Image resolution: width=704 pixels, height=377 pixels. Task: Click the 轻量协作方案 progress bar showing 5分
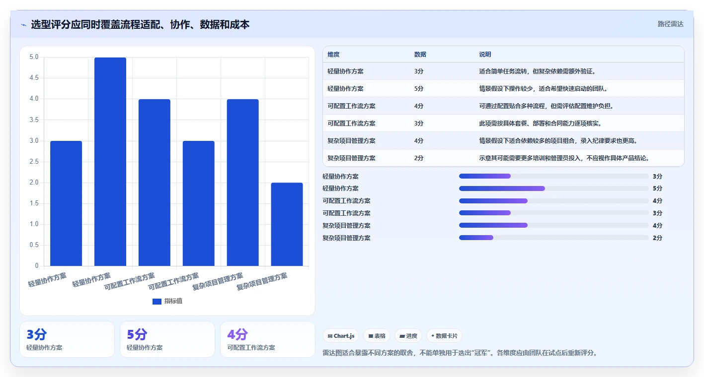point(553,188)
